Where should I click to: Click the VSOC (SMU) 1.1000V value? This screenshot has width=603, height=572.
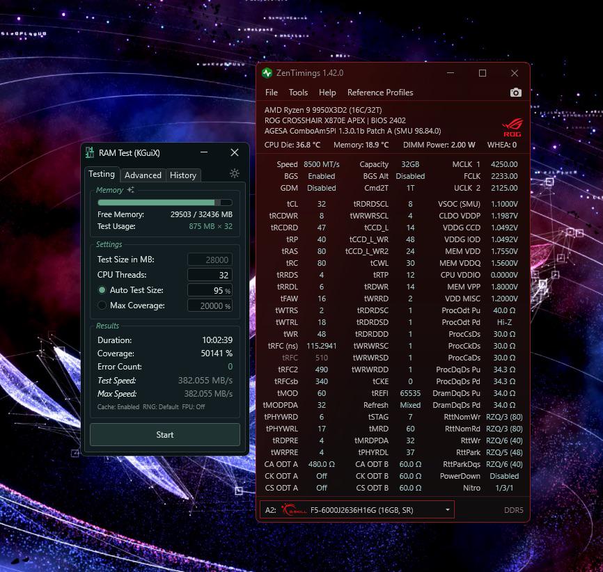504,204
